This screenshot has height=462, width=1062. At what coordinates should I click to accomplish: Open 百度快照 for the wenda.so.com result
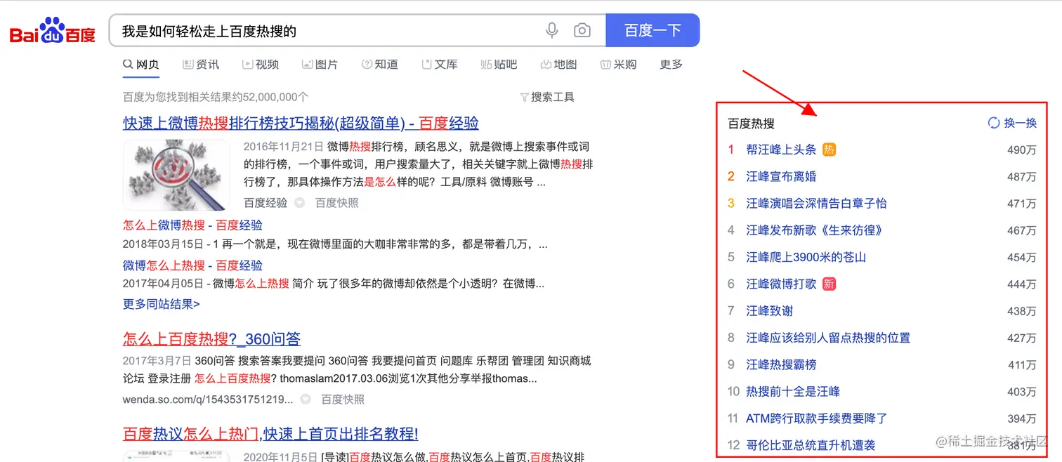click(x=343, y=400)
